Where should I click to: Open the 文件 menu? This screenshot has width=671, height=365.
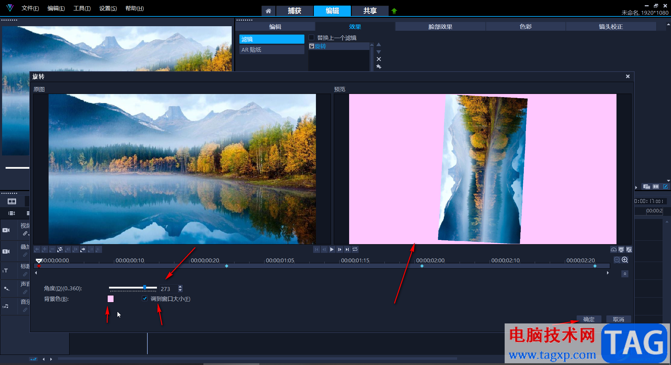(30, 8)
